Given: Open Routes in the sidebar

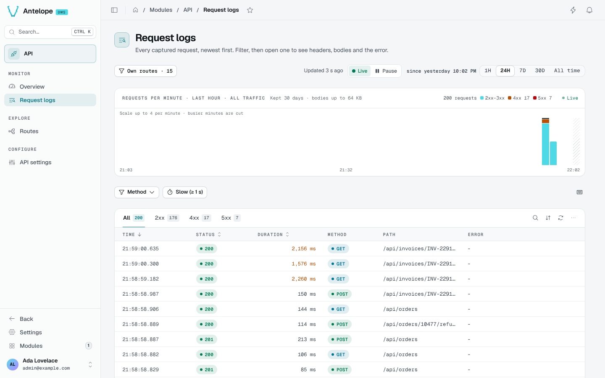Looking at the screenshot, I should tap(50, 131).
